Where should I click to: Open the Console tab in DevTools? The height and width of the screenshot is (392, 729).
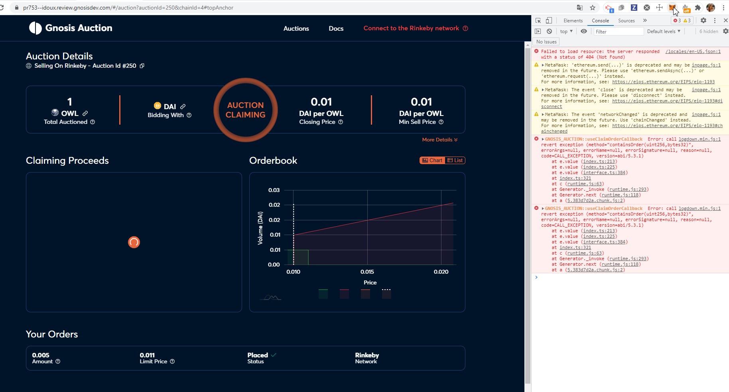600,20
